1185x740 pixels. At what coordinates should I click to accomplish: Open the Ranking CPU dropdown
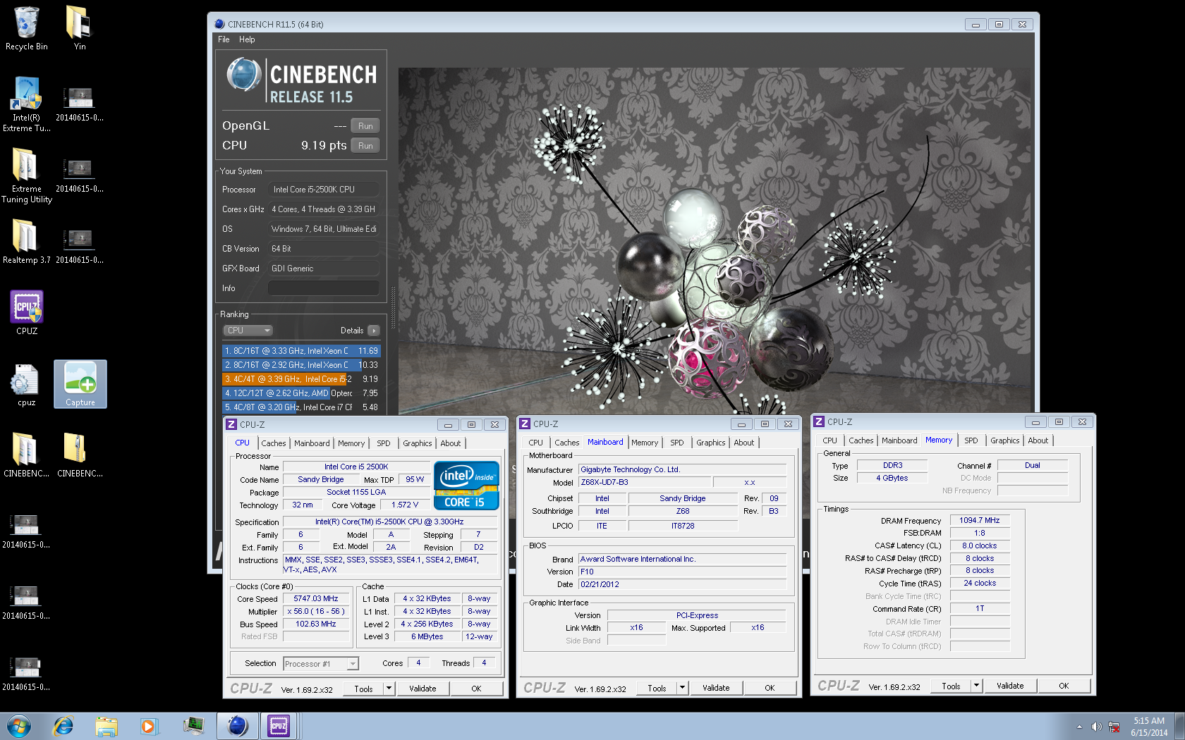[x=248, y=331]
